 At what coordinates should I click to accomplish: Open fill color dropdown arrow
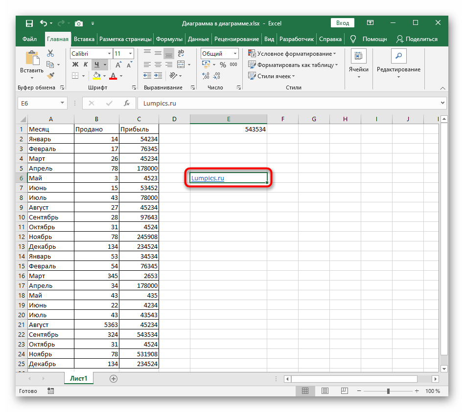click(x=104, y=76)
